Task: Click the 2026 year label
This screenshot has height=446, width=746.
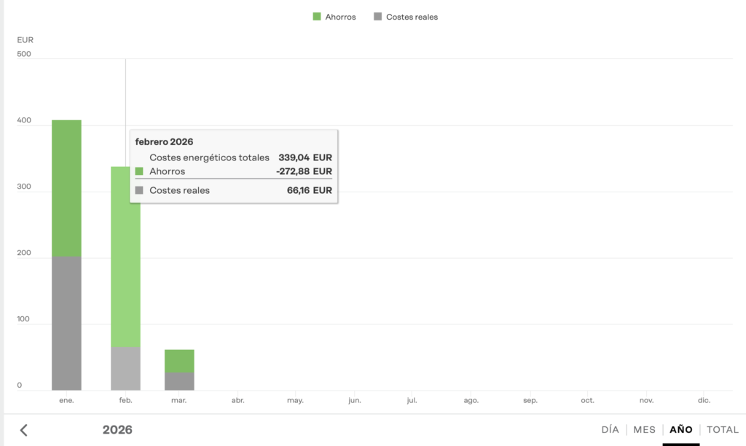Action: pyautogui.click(x=117, y=430)
